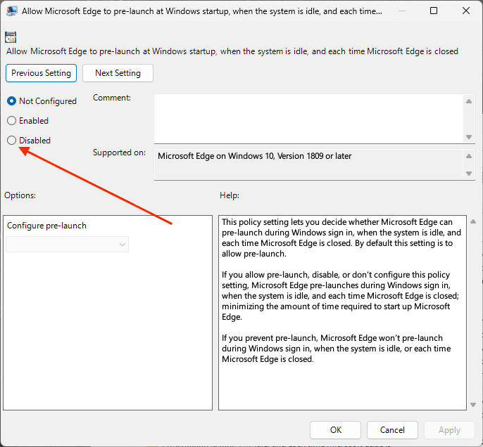Click the Group Policy icon in title bar
483x447 pixels.
click(x=11, y=11)
